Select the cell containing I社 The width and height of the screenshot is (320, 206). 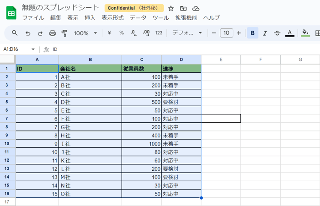[90, 144]
